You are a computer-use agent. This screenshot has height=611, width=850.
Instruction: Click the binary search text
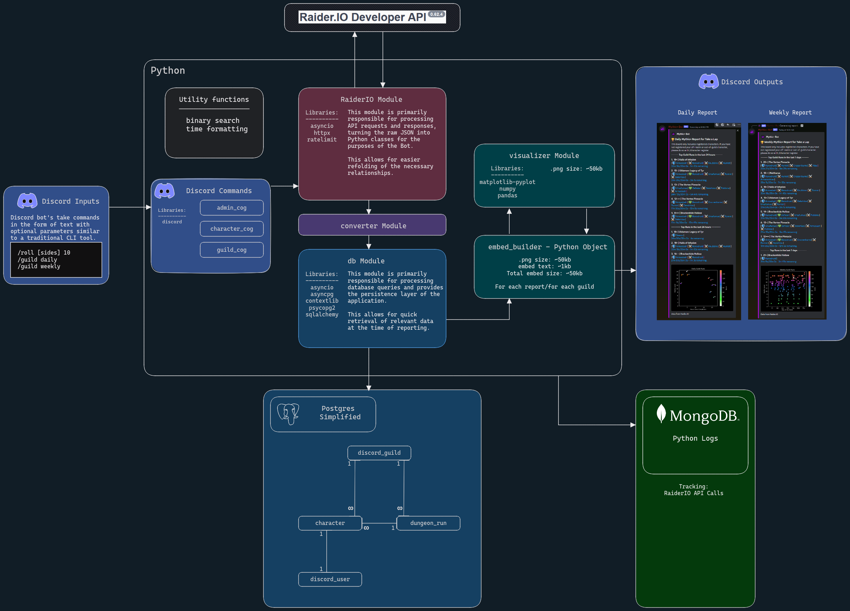pos(212,120)
